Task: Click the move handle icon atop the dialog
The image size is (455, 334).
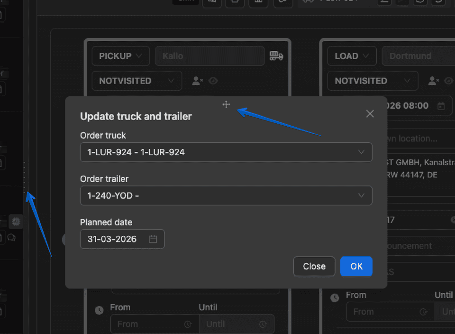Action: [227, 104]
